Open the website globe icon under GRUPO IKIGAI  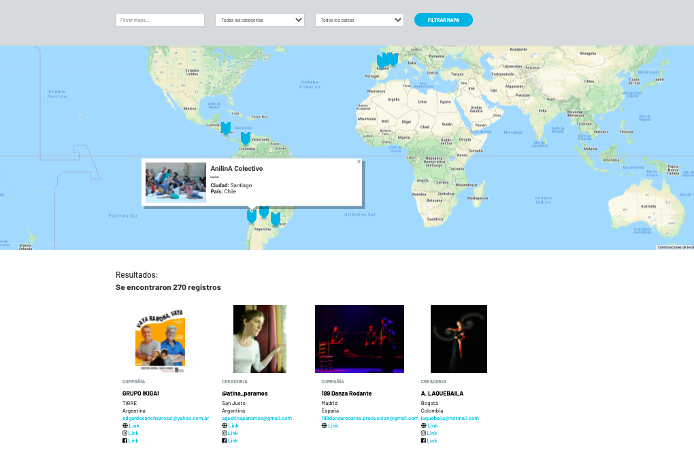(125, 425)
